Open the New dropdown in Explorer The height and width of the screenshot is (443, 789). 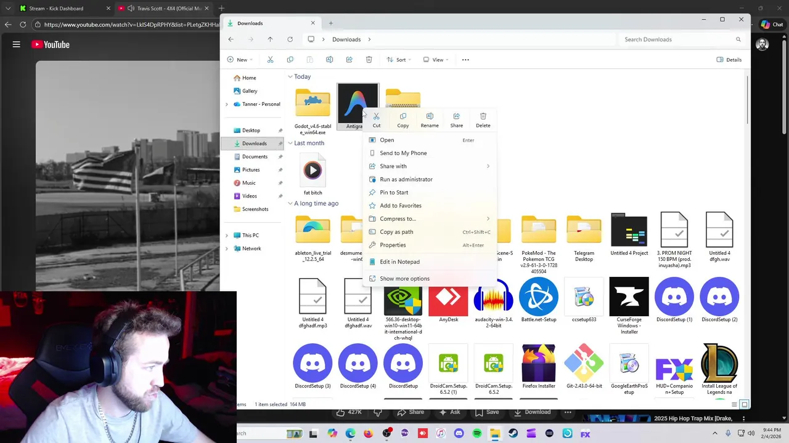[240, 60]
